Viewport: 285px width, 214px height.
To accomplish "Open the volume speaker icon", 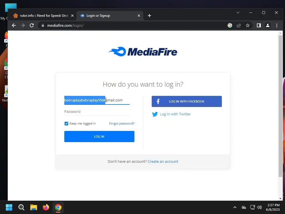I will (x=259, y=207).
